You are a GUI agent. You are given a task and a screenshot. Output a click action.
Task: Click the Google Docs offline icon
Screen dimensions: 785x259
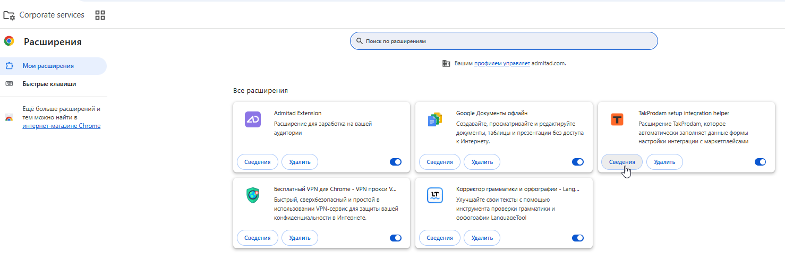435,120
